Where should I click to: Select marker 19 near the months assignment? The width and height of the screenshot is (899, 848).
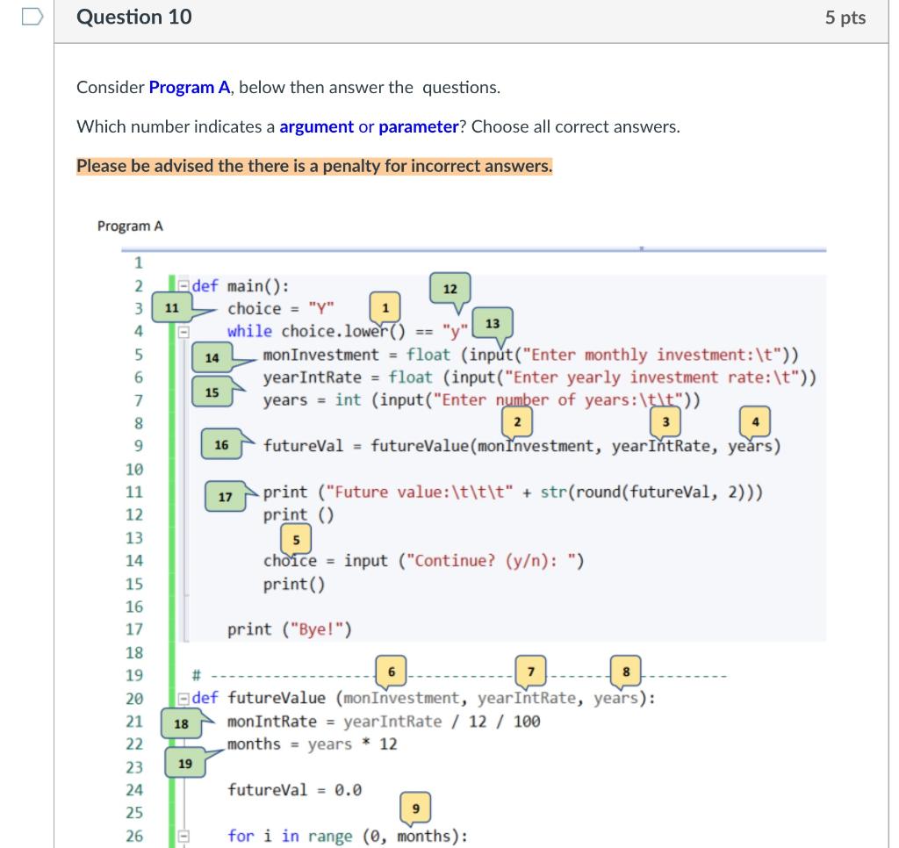coord(185,763)
